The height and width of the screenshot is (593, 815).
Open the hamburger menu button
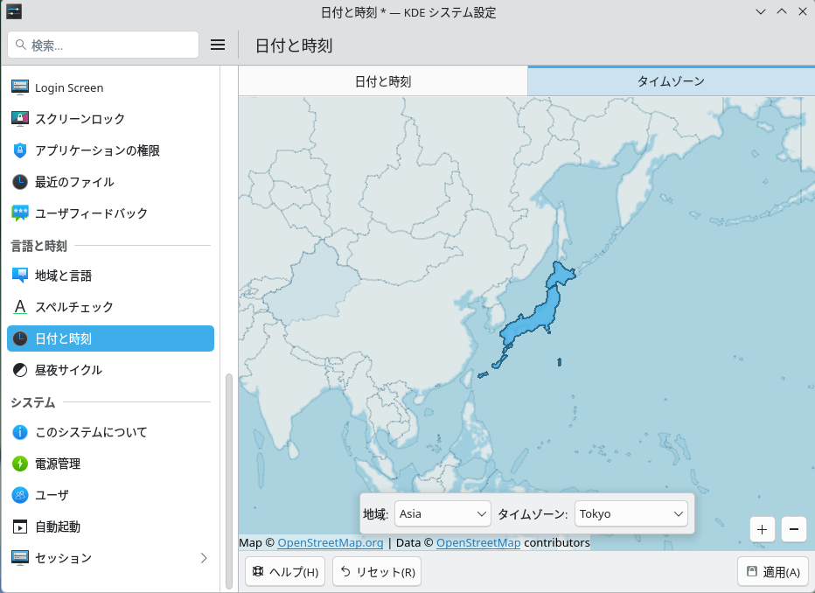[x=218, y=45]
